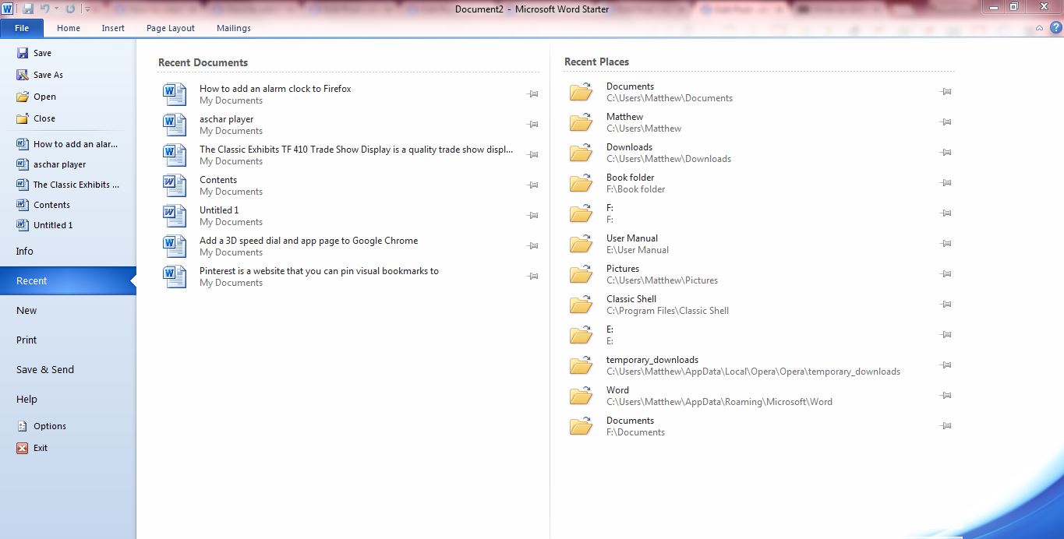Viewport: 1064px width, 539px height.
Task: Pin the Book folder recent place
Action: click(x=946, y=183)
